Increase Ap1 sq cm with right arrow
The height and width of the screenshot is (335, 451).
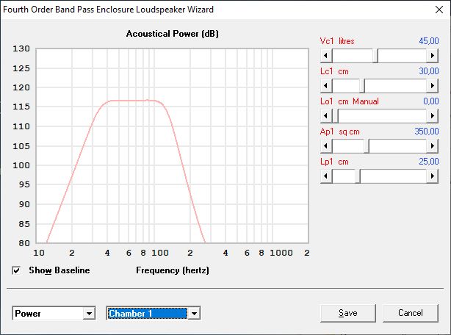pos(432,146)
